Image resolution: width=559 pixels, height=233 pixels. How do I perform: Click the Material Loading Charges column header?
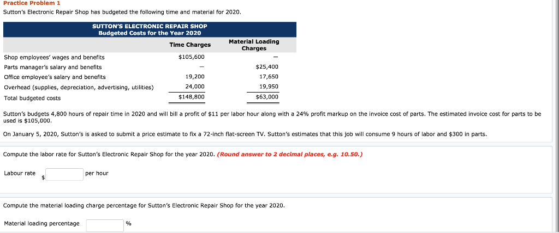(x=254, y=45)
